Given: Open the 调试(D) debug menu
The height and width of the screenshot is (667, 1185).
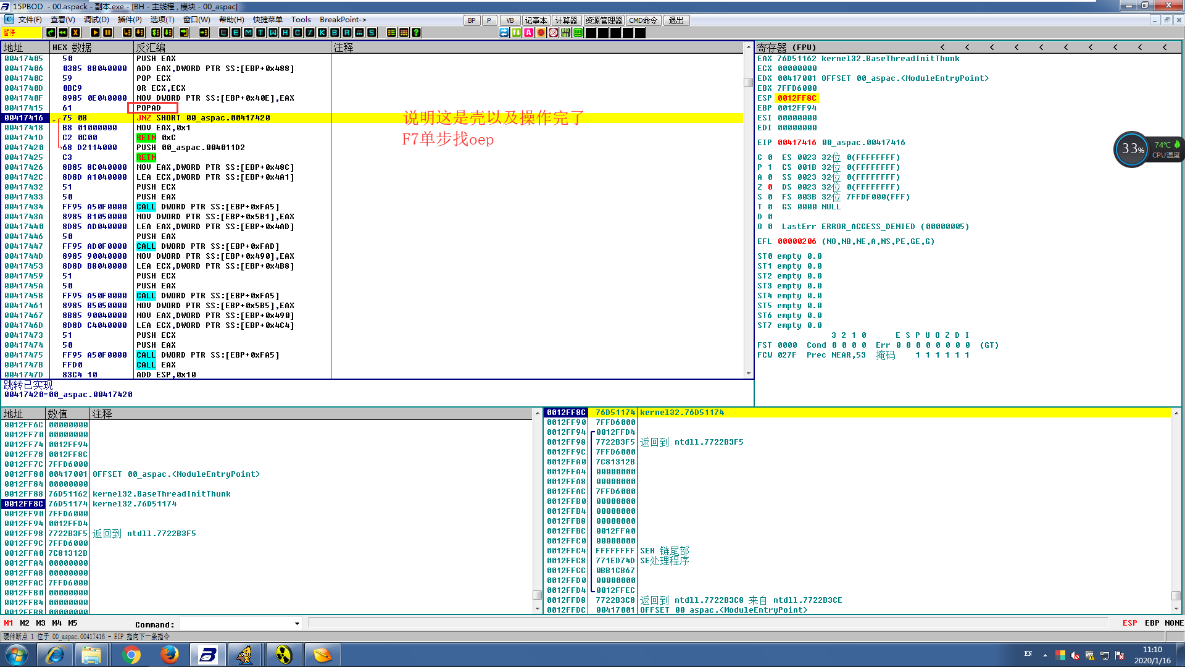Looking at the screenshot, I should (x=96, y=20).
